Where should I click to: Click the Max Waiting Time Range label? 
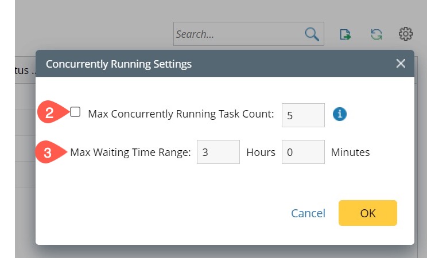[130, 153]
